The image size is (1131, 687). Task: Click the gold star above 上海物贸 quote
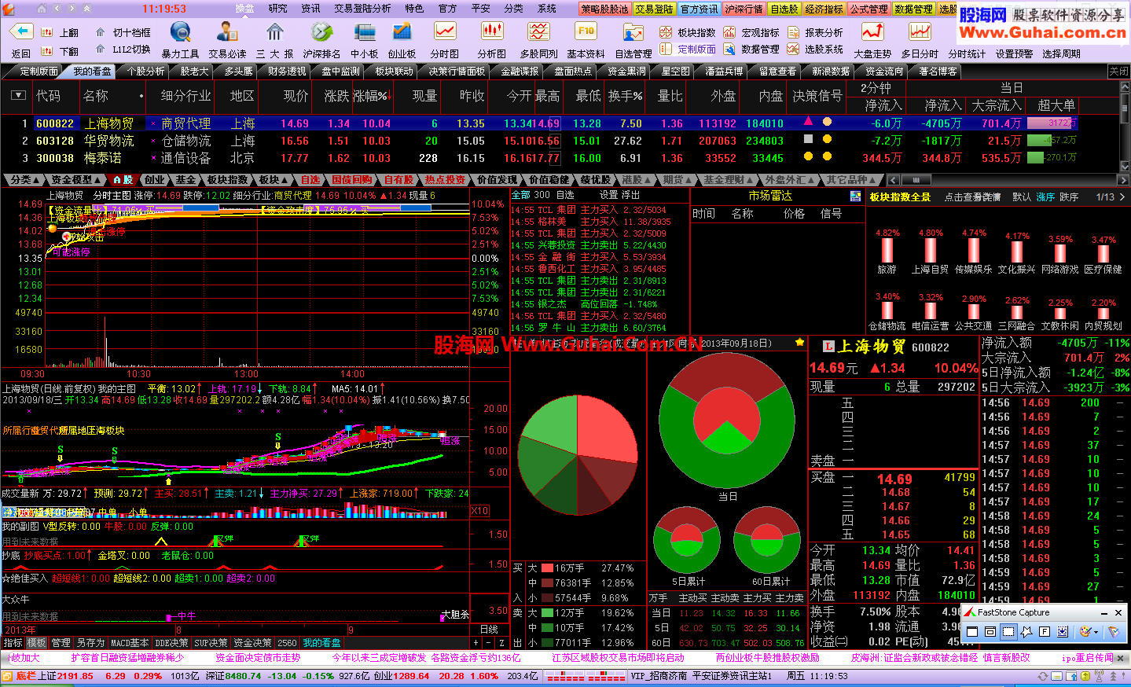[799, 343]
